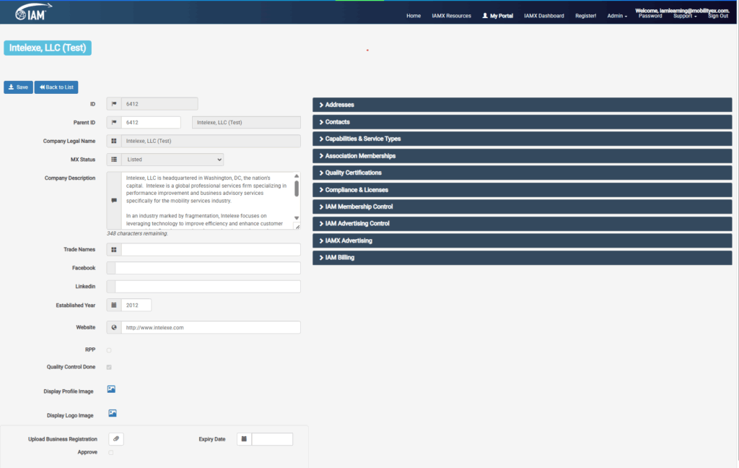Click the '348 characters remaining.' text
The width and height of the screenshot is (739, 468).
coord(137,233)
